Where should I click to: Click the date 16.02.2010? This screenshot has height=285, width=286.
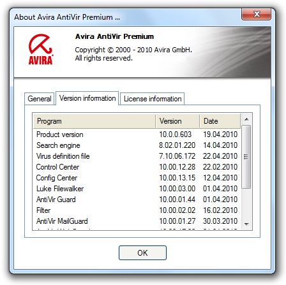pos(220,210)
